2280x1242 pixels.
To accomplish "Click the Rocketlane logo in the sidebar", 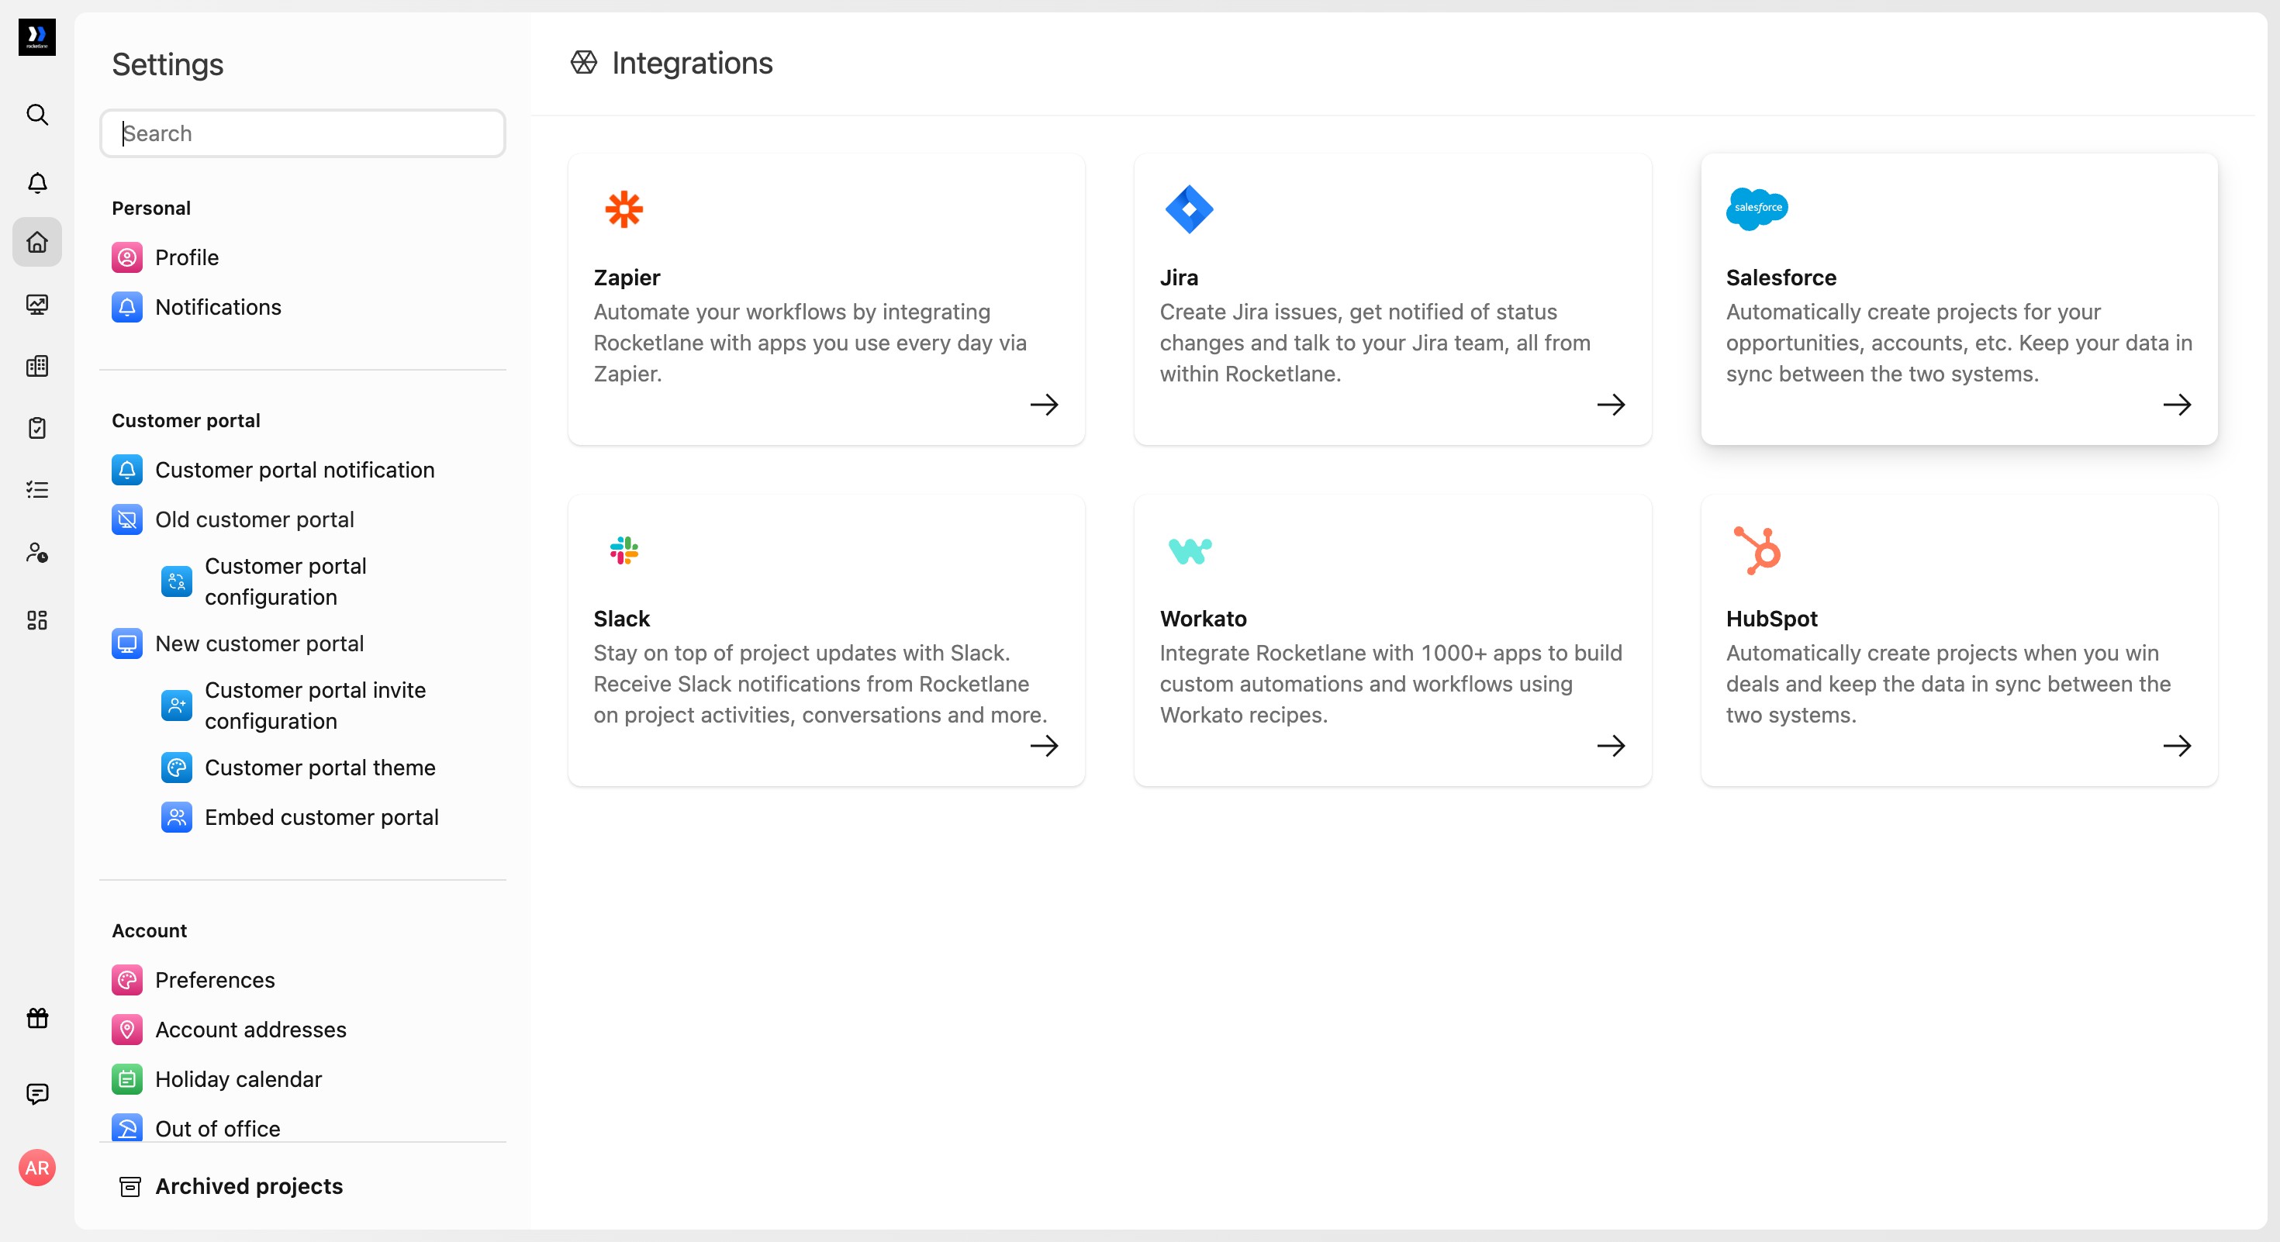I will [x=37, y=37].
